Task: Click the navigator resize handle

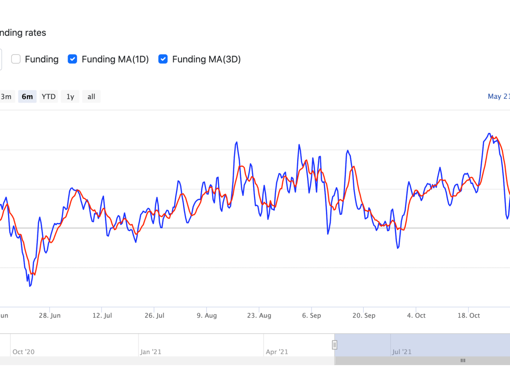Action: click(334, 345)
